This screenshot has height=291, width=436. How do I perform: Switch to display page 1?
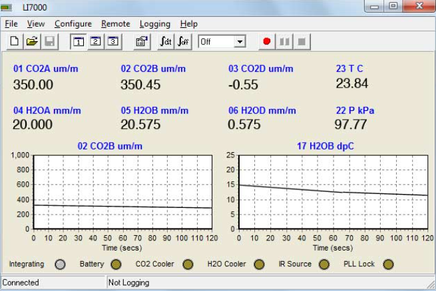[79, 42]
